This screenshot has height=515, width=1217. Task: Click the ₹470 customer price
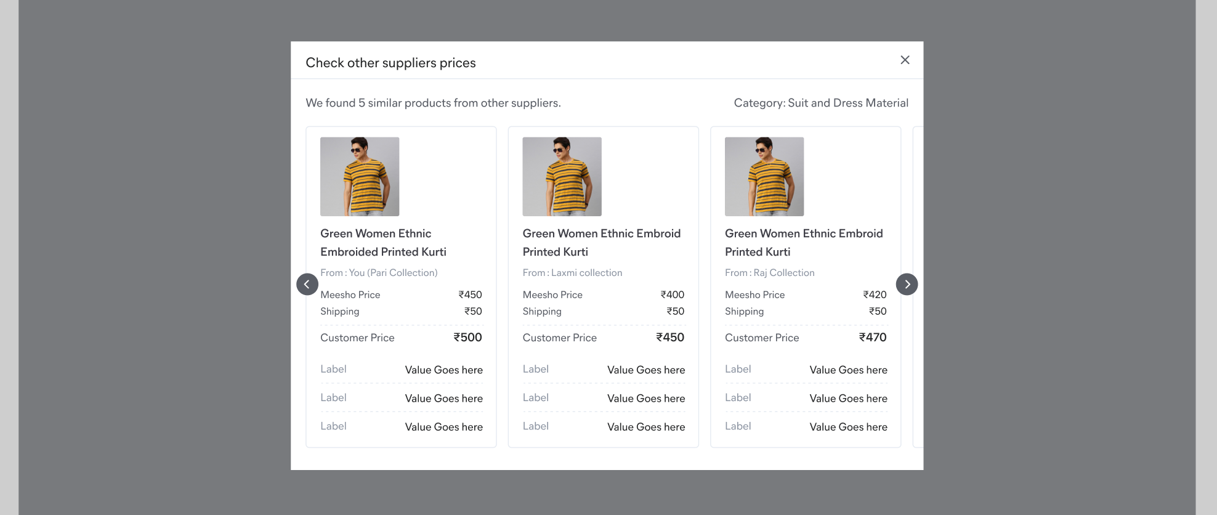tap(873, 338)
